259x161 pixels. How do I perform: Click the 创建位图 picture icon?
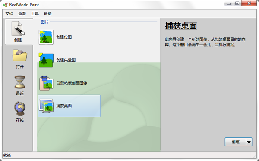coord(46,37)
